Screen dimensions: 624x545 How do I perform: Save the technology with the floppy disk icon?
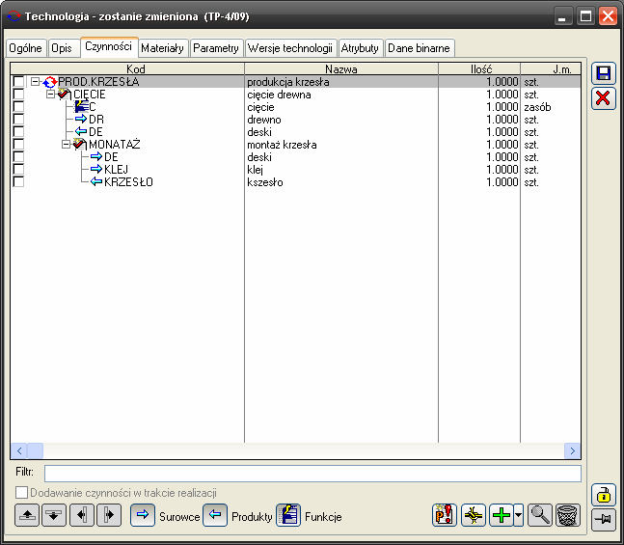(x=604, y=73)
